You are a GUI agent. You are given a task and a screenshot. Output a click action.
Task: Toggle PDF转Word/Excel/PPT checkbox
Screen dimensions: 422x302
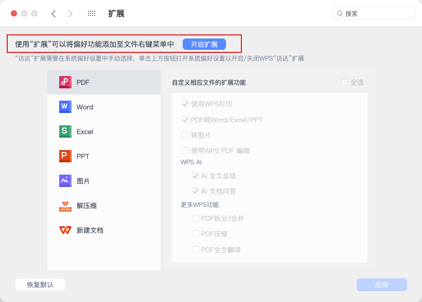coord(185,120)
